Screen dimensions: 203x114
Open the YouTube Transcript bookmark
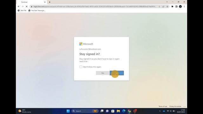[x=37, y=10]
